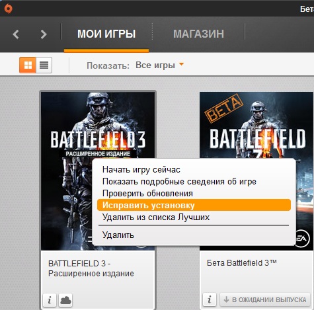This screenshot has width=314, height=310.
Task: Click the Показать: label
Action: point(108,65)
